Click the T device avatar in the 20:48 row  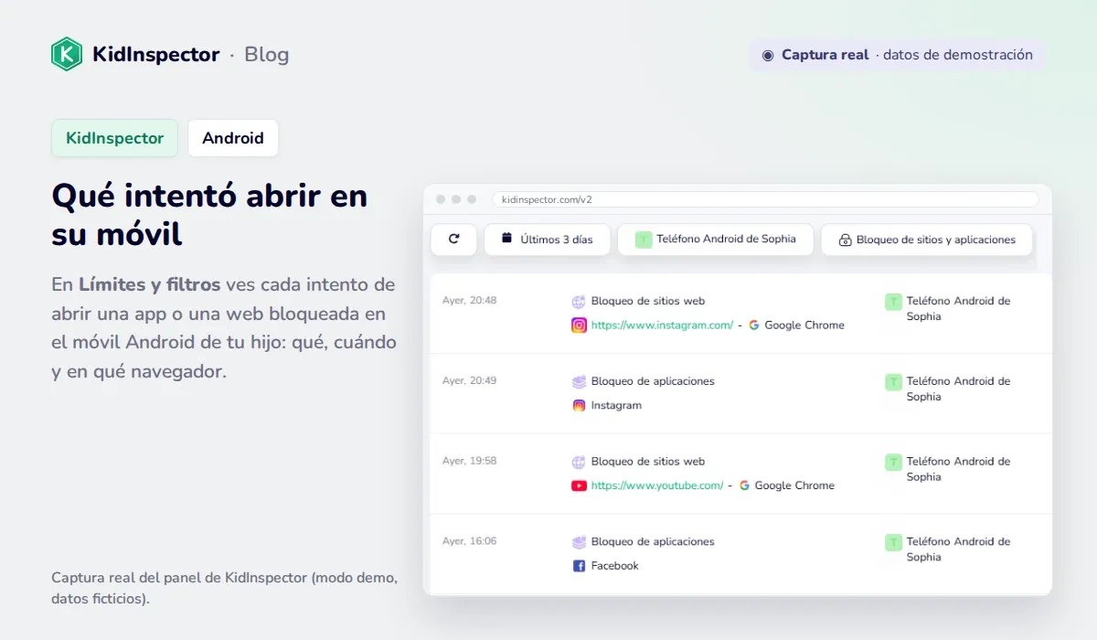coord(893,302)
